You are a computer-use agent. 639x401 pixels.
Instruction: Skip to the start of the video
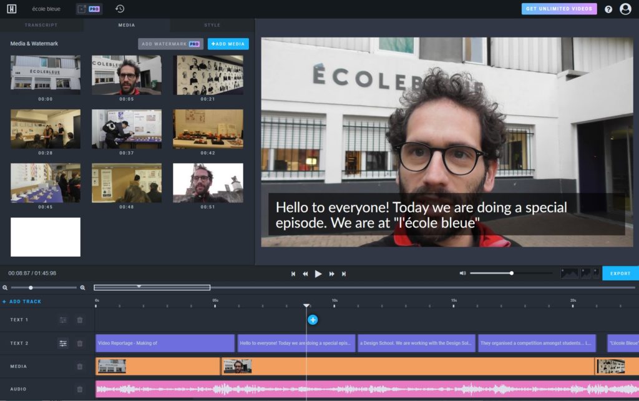293,274
